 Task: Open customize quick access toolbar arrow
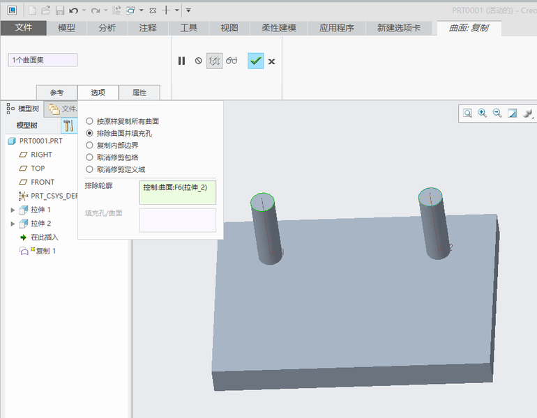pos(188,10)
